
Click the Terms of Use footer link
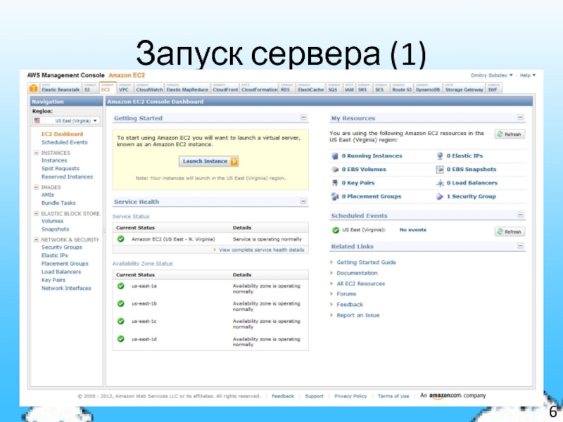(x=393, y=396)
